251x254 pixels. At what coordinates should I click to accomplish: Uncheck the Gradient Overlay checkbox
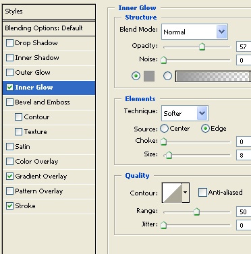coord(9,176)
